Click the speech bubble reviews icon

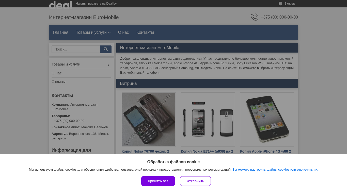pyautogui.click(x=280, y=4)
